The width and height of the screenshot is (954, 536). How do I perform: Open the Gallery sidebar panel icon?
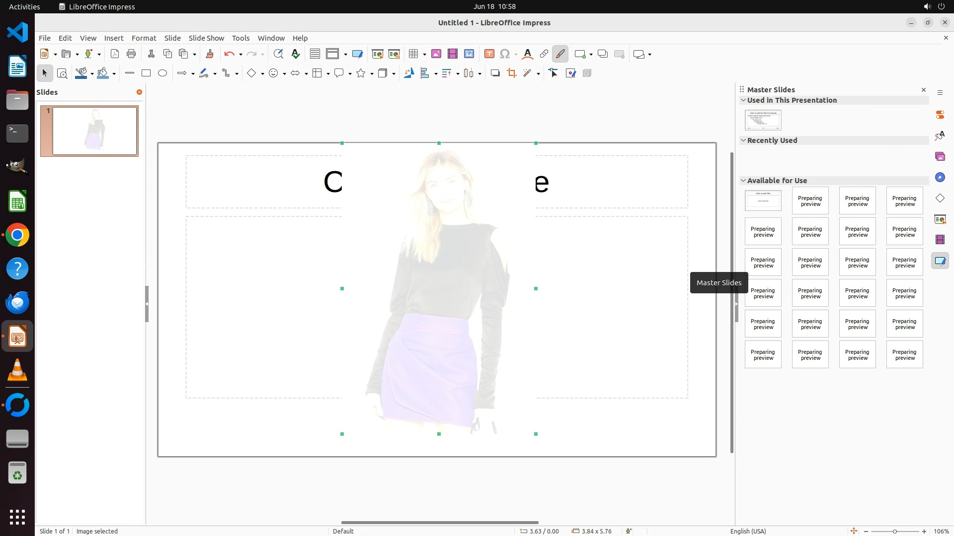pos(940,157)
